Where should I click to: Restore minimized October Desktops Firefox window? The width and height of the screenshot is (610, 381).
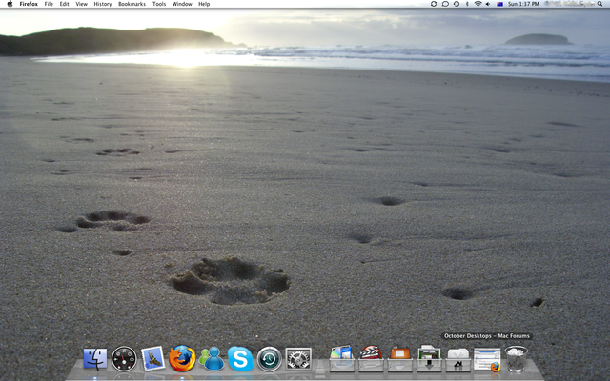pyautogui.click(x=487, y=359)
